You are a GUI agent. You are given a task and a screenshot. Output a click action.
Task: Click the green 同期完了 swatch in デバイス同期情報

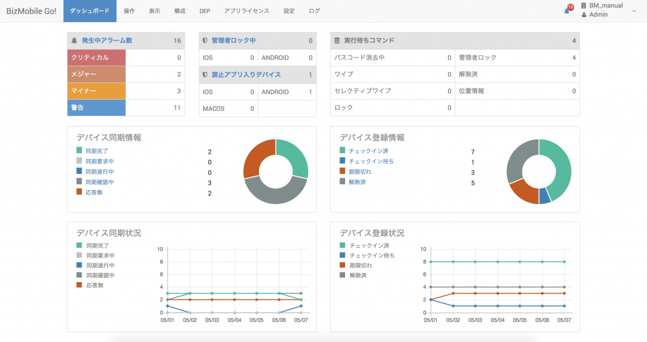click(x=79, y=150)
